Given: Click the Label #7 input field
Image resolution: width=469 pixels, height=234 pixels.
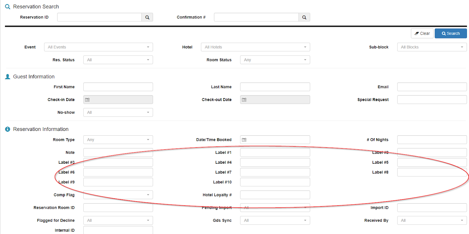Looking at the screenshot, I should point(275,172).
